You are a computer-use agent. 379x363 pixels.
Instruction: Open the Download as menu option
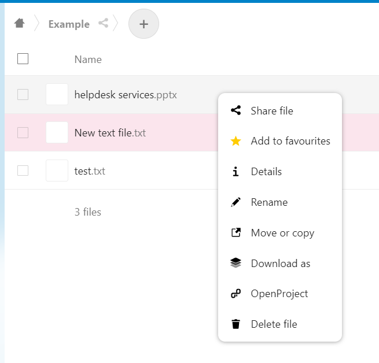pyautogui.click(x=280, y=263)
